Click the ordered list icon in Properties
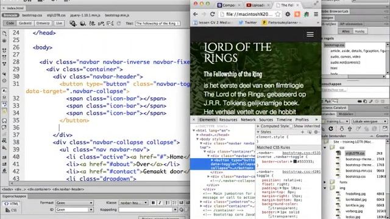The width and height of the screenshot is (390, 219). click(x=174, y=203)
